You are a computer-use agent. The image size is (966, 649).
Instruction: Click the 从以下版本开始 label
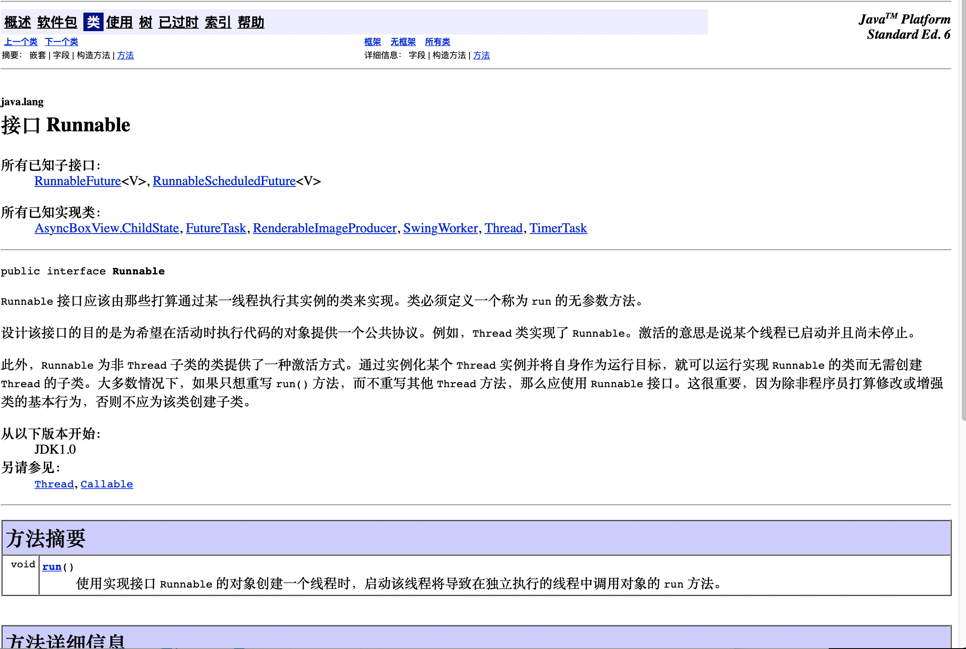(51, 434)
